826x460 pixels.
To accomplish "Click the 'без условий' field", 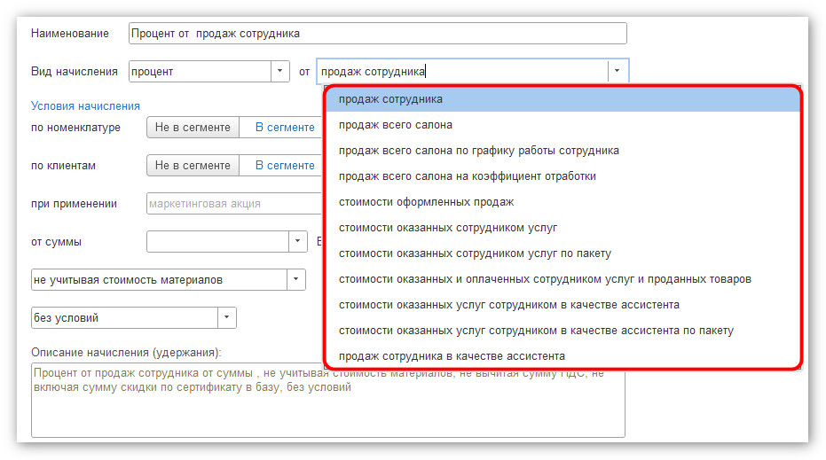I will coord(125,317).
